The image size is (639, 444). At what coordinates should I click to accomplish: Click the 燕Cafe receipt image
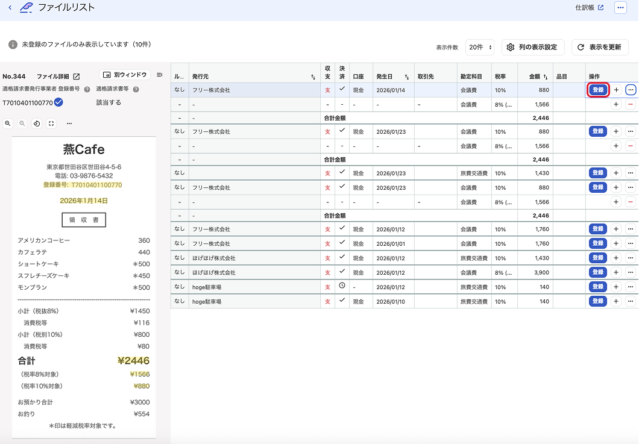(84, 287)
